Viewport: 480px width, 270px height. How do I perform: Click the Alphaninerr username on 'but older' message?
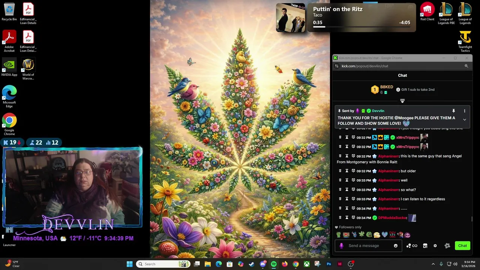pos(388,171)
